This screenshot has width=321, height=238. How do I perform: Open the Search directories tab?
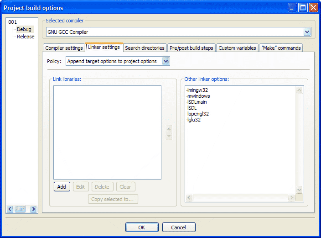point(145,48)
